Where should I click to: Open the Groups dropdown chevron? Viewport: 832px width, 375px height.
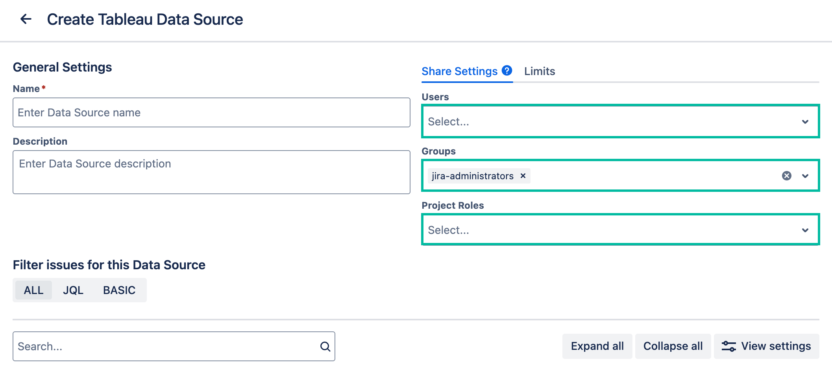click(805, 176)
